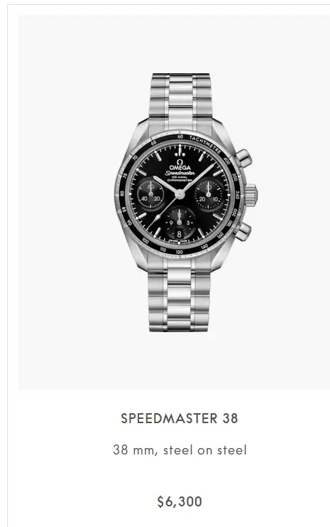Click the TACHYMETRE text on the bezel
The width and height of the screenshot is (330, 527).
[205, 144]
